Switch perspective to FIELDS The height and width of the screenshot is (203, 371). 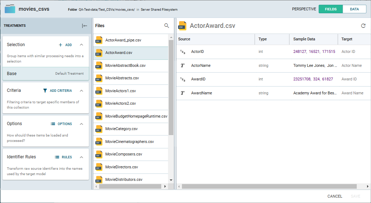click(x=330, y=9)
